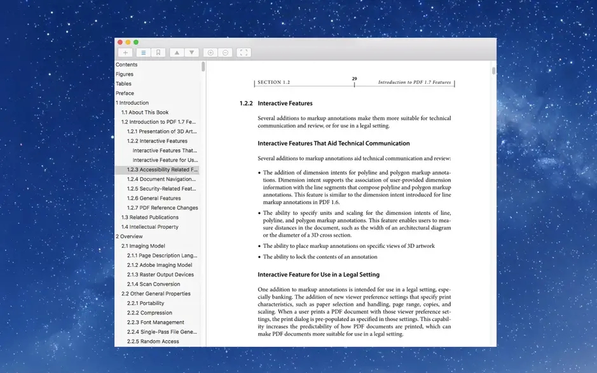Go to next page with down arrow
This screenshot has height=373, width=597.
191,53
